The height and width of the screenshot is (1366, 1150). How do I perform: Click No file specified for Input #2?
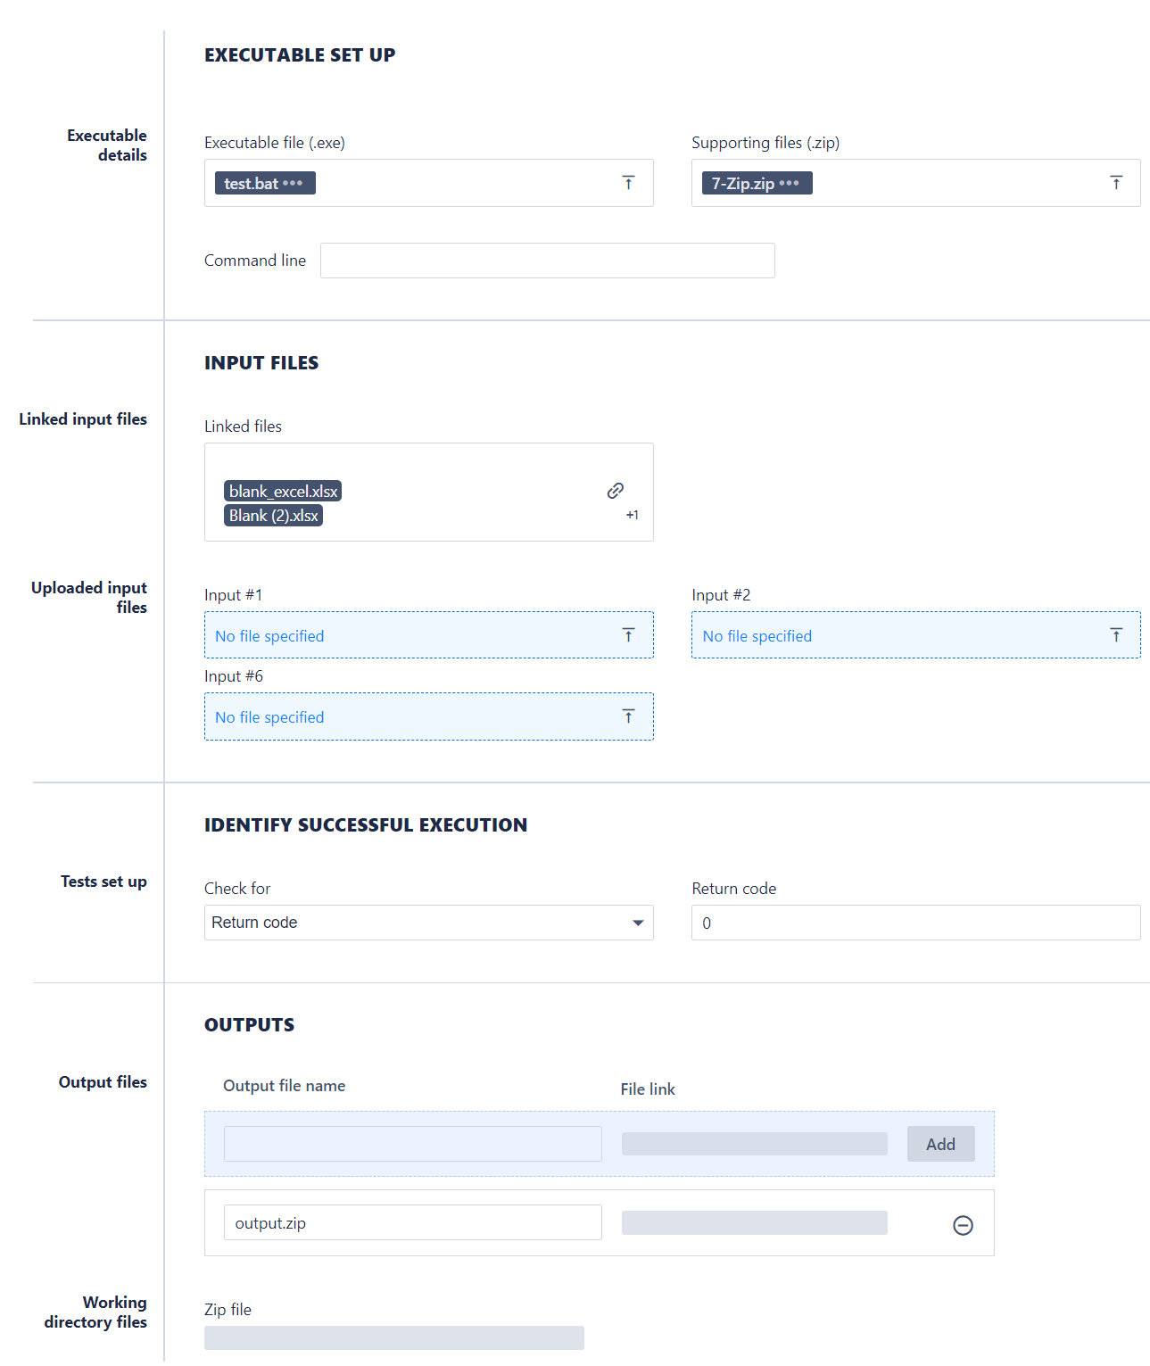757,636
